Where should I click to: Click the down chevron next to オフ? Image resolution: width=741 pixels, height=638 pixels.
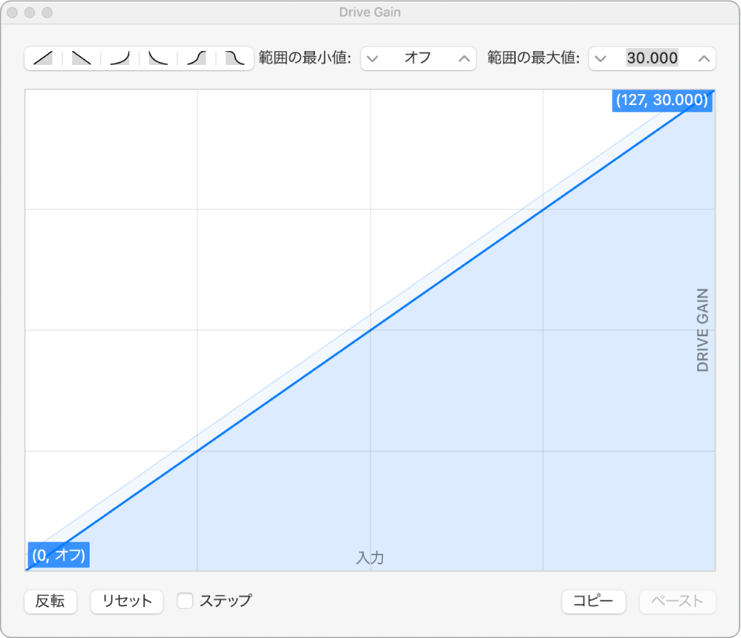pos(373,58)
